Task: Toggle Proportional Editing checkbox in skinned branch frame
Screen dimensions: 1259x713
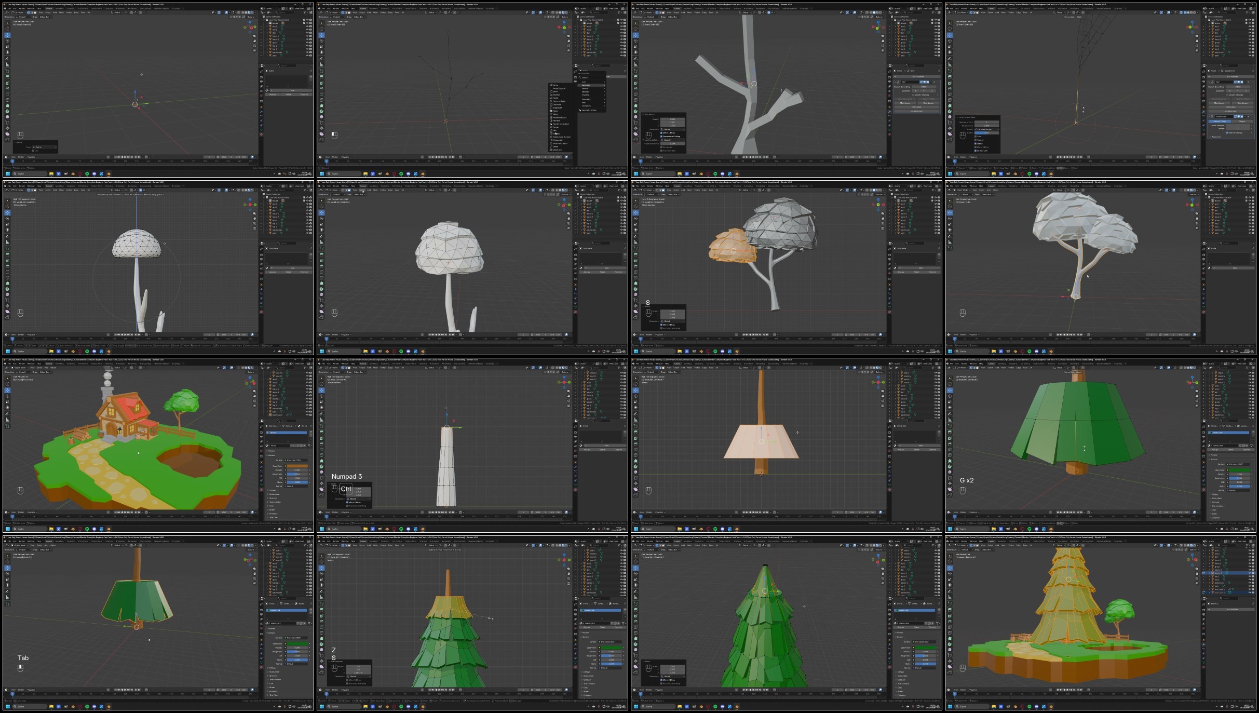Action: (661, 137)
